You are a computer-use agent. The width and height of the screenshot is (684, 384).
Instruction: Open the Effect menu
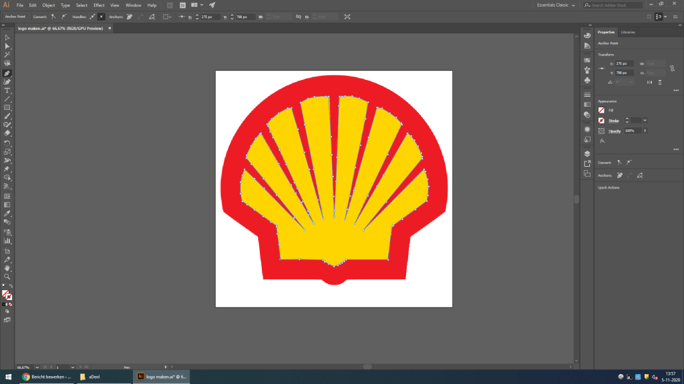pyautogui.click(x=99, y=5)
